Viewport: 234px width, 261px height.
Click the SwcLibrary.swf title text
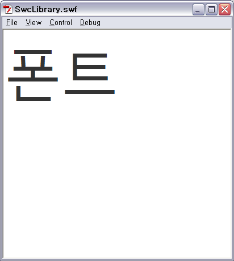click(x=46, y=9)
